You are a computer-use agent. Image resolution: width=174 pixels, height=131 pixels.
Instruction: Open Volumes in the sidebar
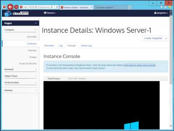coord(32,50)
